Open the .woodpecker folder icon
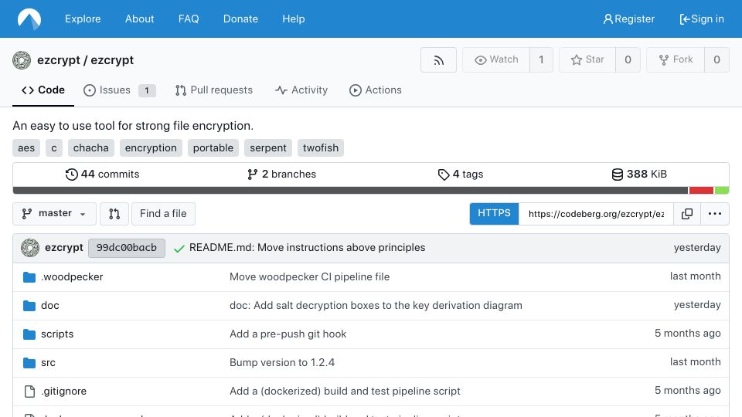The image size is (742, 417). pyautogui.click(x=29, y=277)
